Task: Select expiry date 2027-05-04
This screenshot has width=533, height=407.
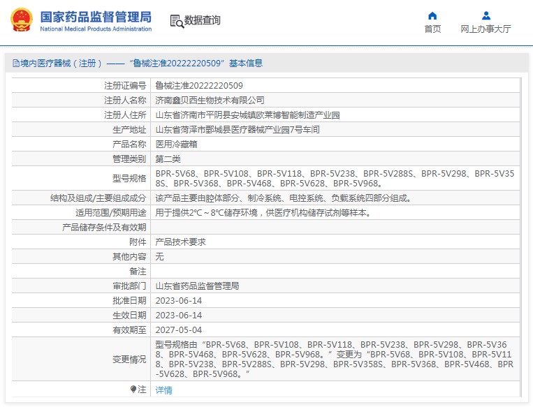Action: tap(178, 330)
